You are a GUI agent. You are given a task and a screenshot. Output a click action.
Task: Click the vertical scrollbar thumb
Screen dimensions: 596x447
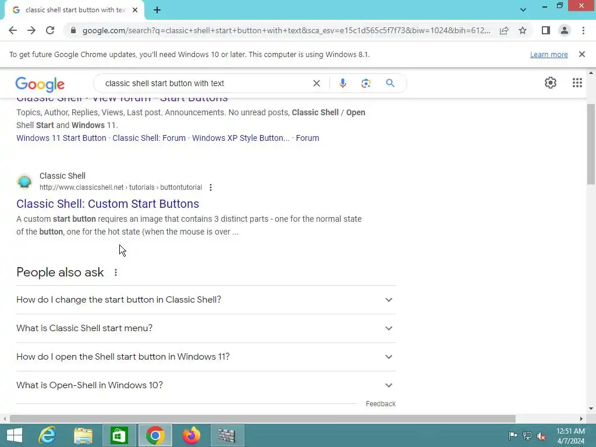coord(591,144)
